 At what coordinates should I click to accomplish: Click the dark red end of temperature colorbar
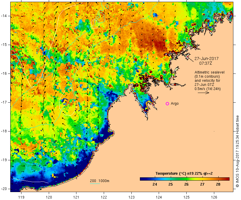pos(227,179)
